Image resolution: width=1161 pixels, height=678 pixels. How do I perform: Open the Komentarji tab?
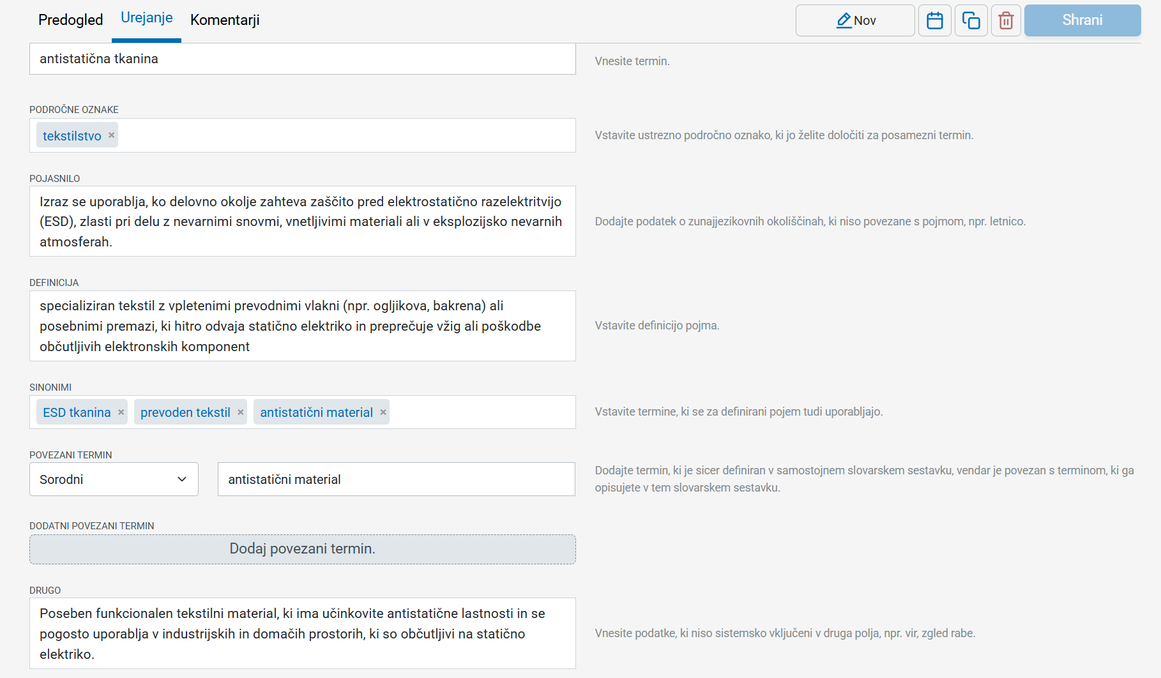pyautogui.click(x=225, y=20)
